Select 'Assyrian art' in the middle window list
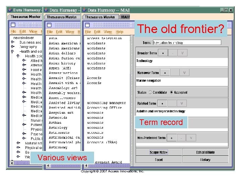241x180 pixels. (61, 113)
